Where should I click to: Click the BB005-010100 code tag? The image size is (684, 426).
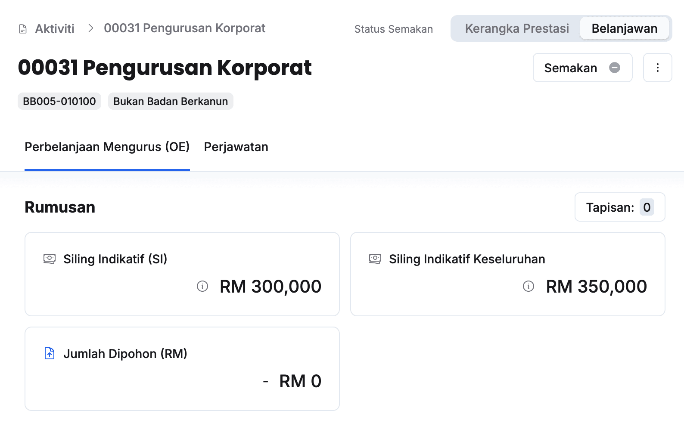pyautogui.click(x=59, y=101)
